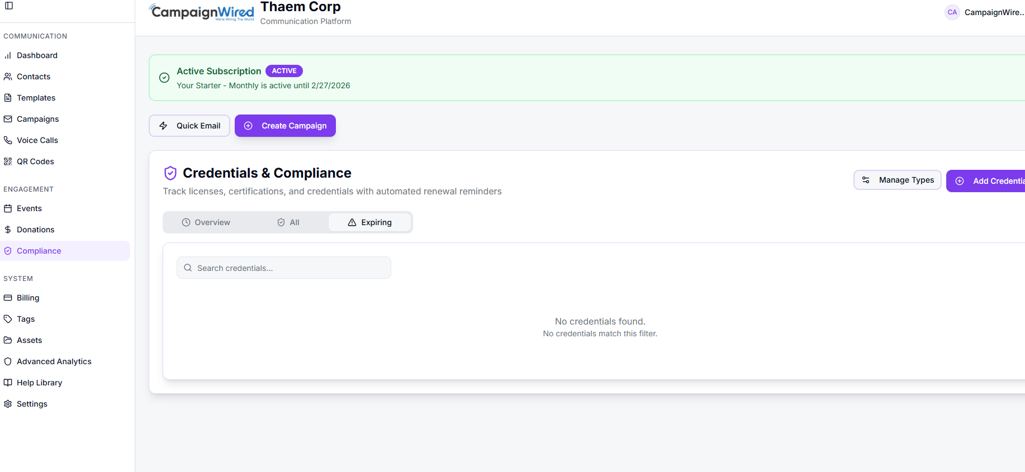
Task: Click the Add Credential button
Action: click(986, 181)
